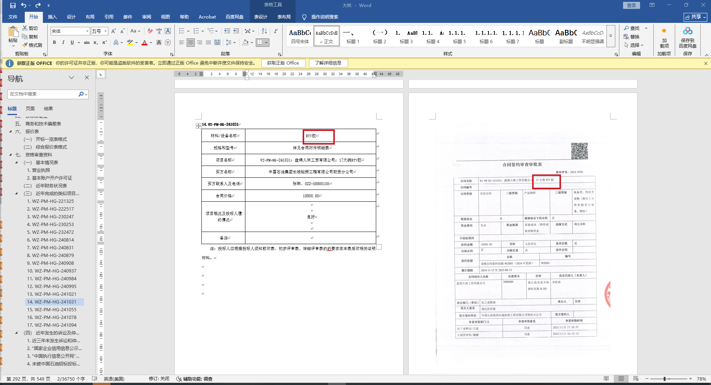The image size is (711, 385).
Task: Click the 获取正版 Office button
Action: 283,63
